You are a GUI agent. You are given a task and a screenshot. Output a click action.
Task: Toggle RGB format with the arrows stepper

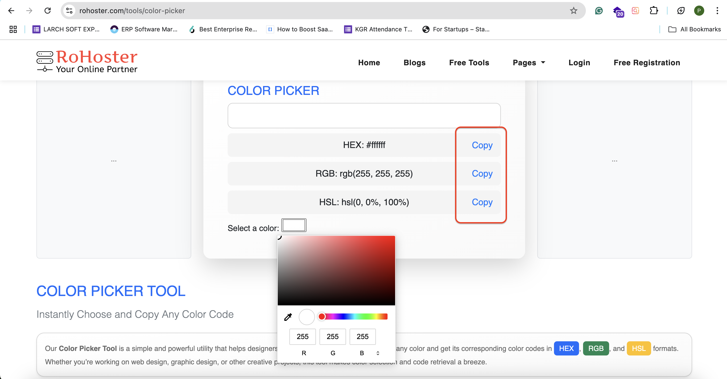(378, 353)
